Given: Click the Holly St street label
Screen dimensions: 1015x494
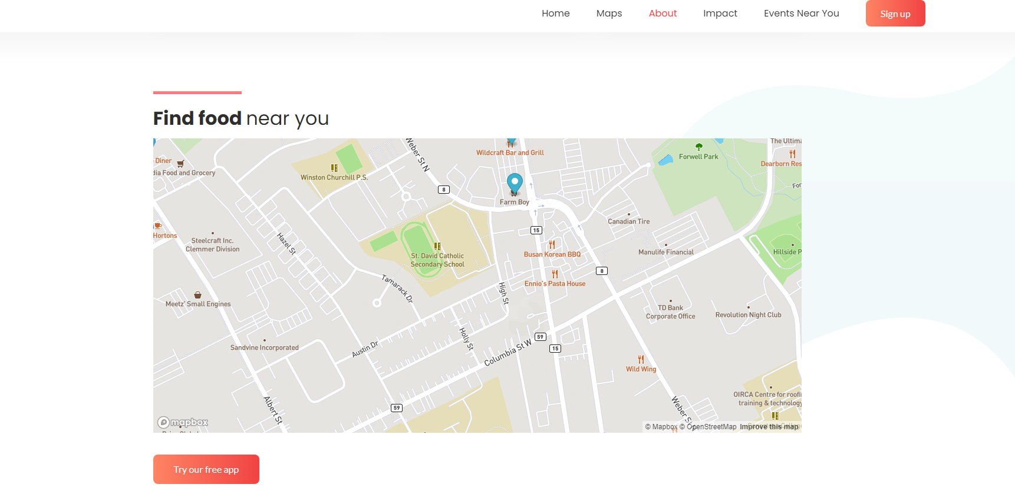Looking at the screenshot, I should pyautogui.click(x=466, y=339).
